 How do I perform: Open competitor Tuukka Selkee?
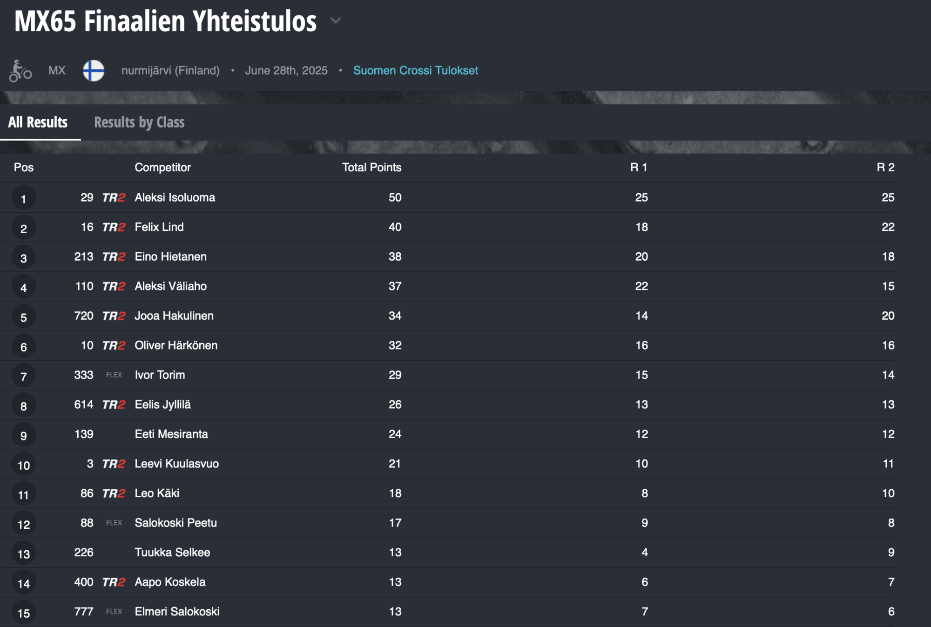pos(172,553)
